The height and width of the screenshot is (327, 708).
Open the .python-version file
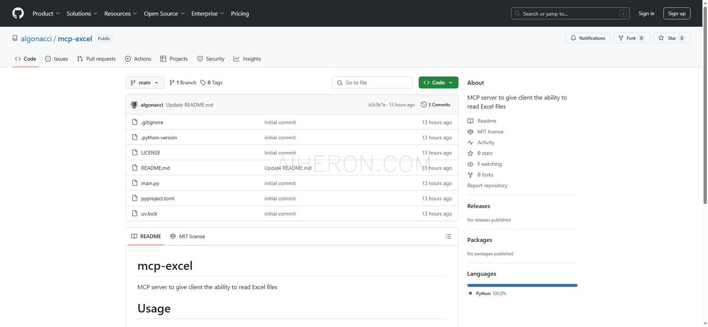pos(159,137)
